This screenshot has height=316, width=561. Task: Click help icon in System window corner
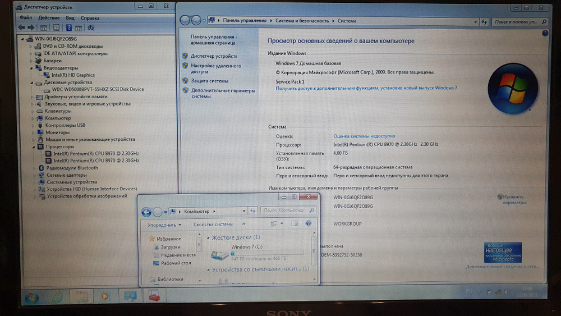tap(545, 33)
